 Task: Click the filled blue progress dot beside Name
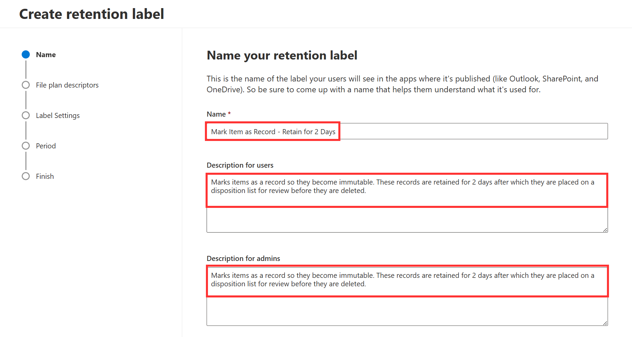click(x=26, y=54)
